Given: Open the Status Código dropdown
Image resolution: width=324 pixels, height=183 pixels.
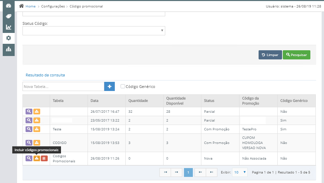Looking at the screenshot, I should tap(94, 31).
